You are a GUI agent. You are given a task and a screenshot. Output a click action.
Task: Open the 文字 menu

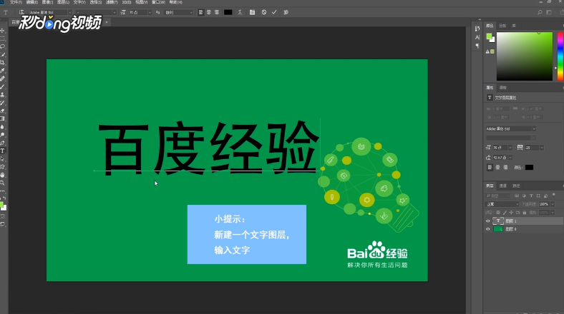pyautogui.click(x=79, y=2)
